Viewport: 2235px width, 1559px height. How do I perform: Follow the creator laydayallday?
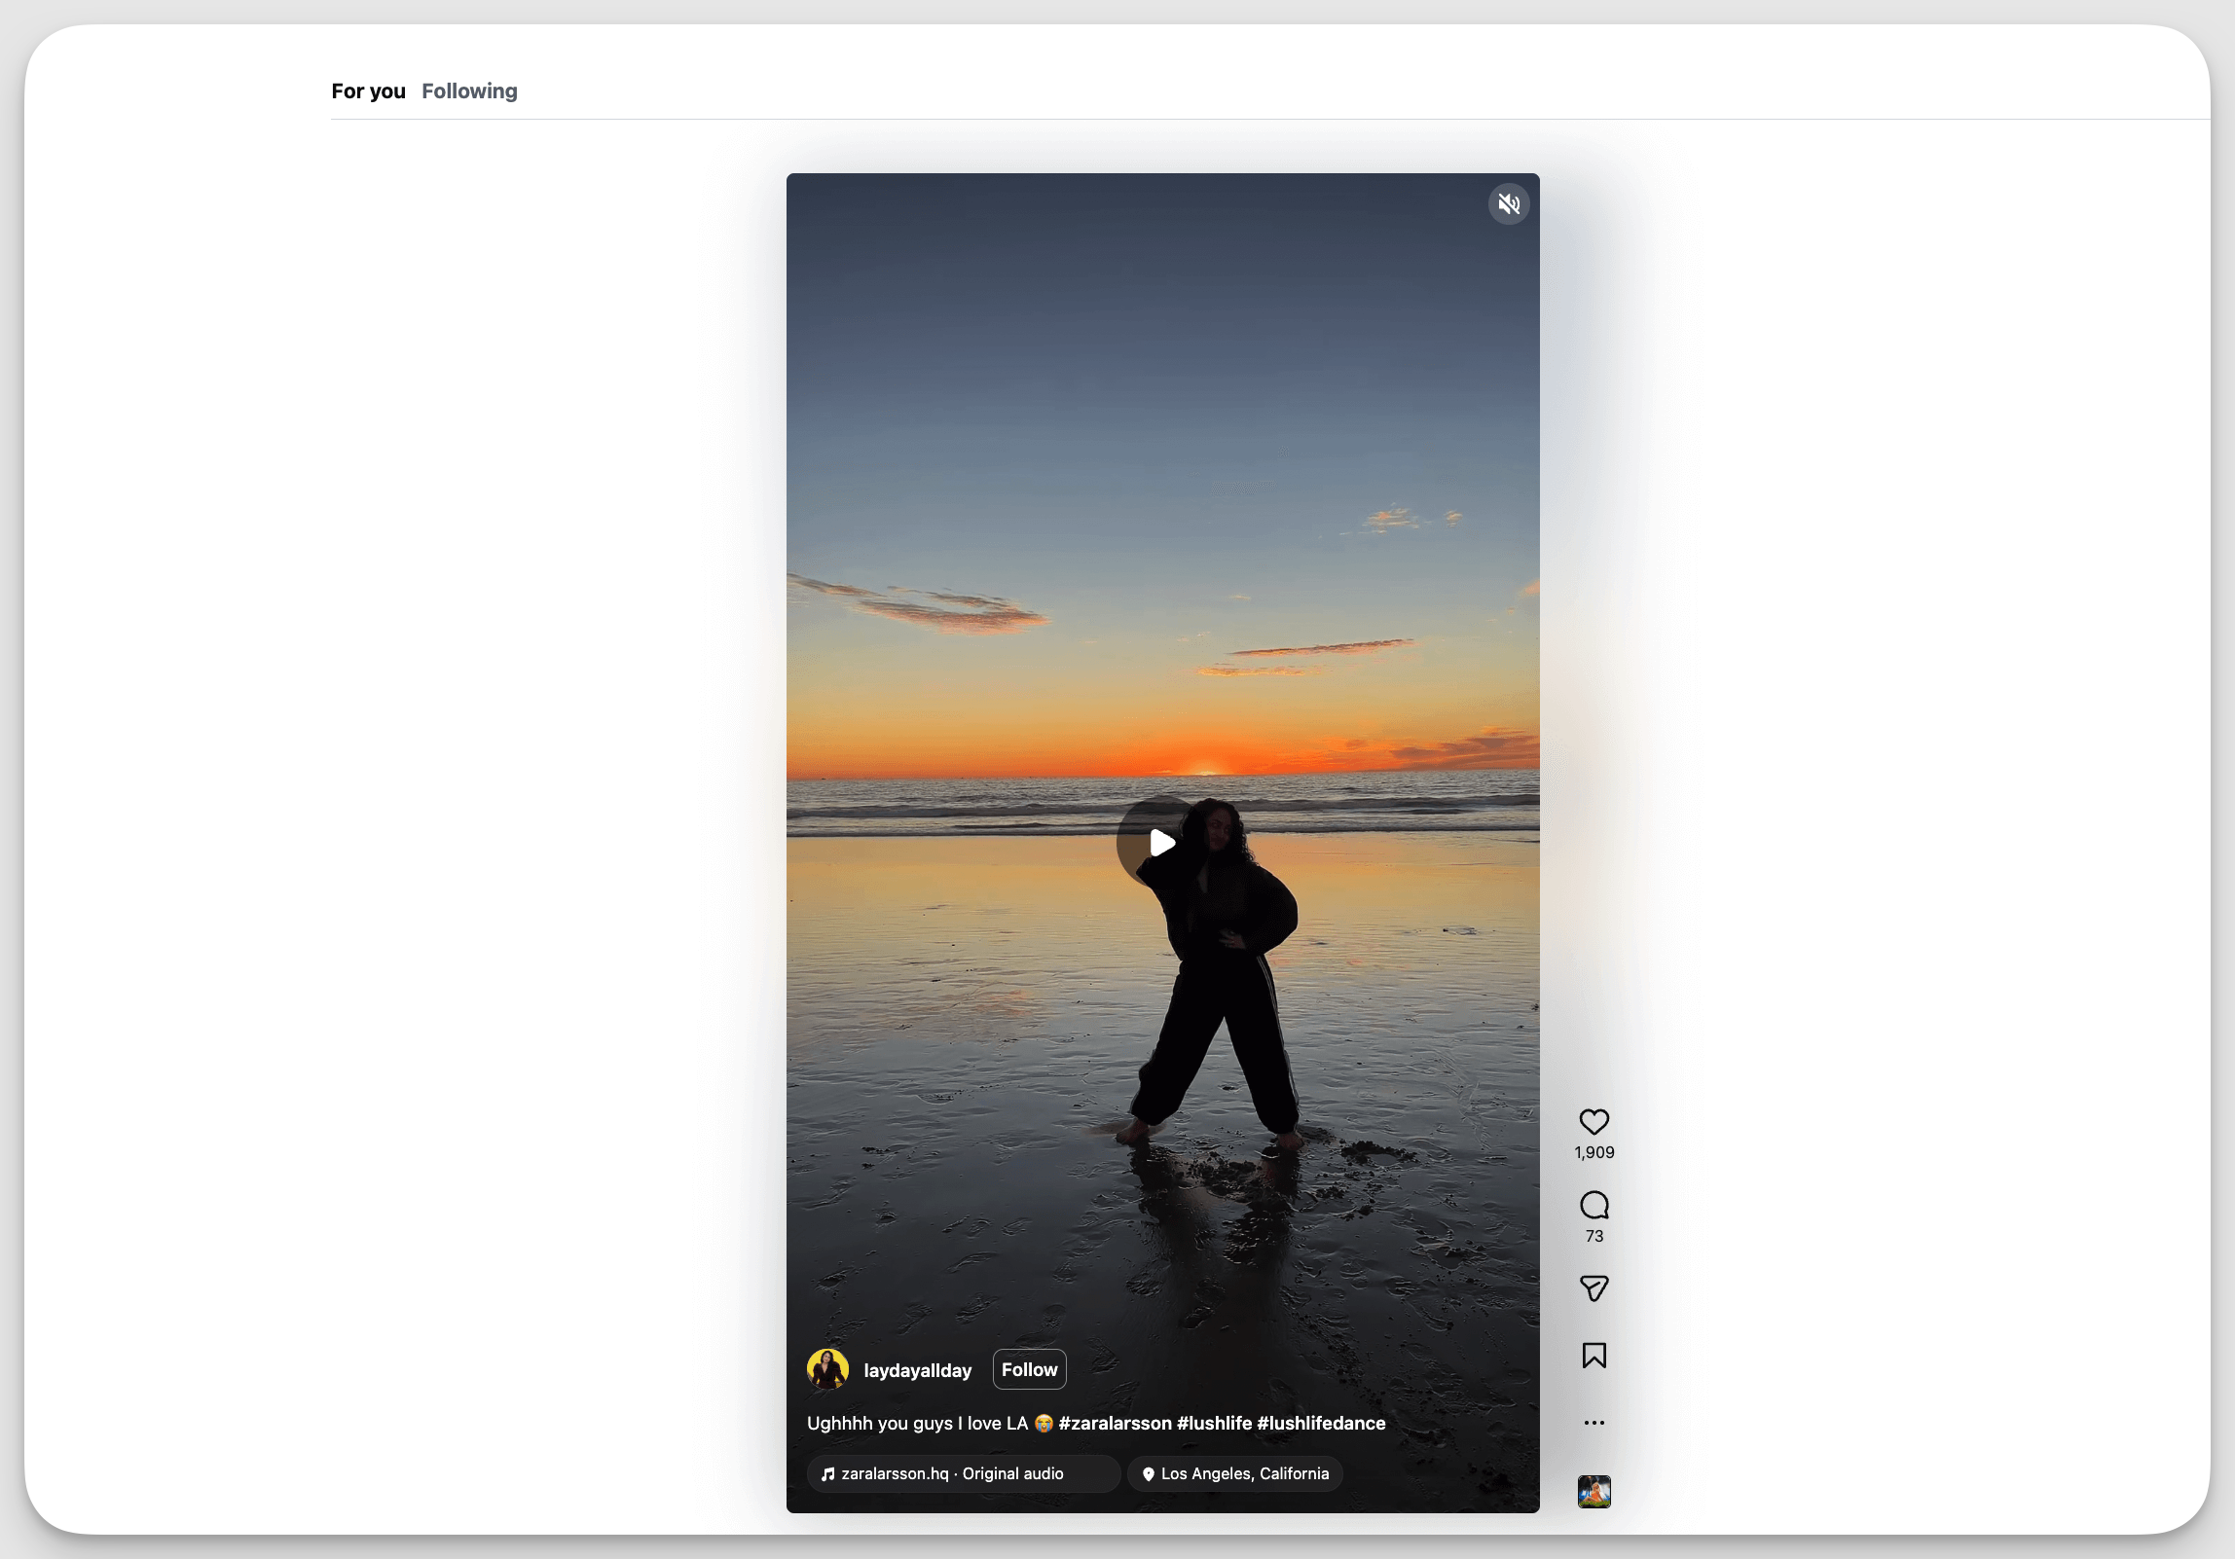click(1029, 1369)
